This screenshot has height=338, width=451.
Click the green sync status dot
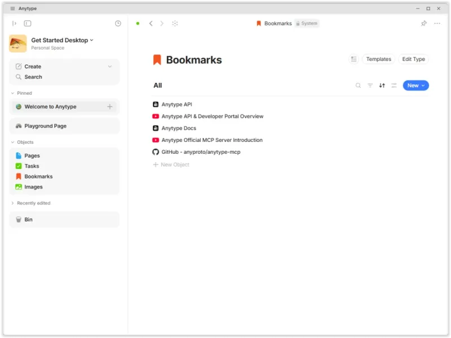point(138,23)
